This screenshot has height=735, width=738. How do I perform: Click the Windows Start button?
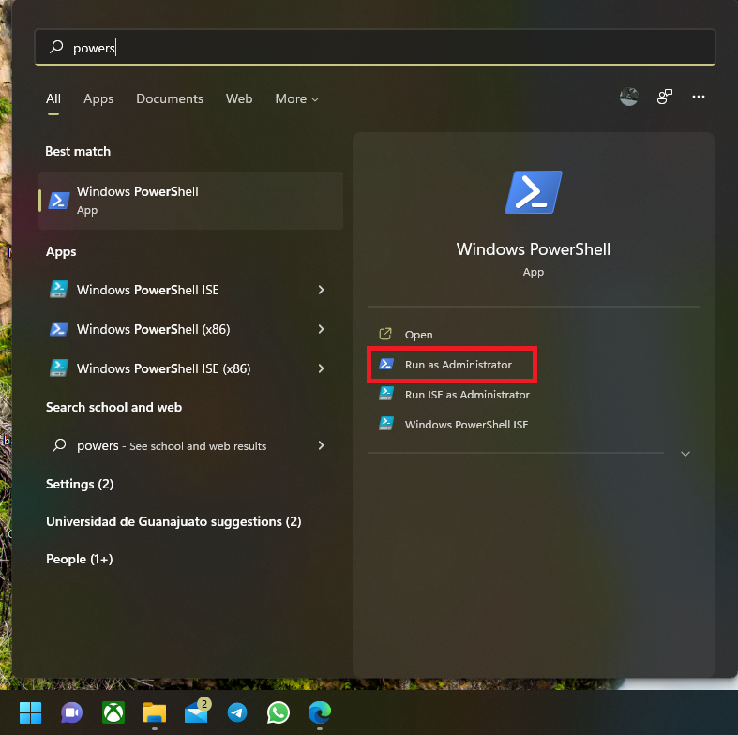[31, 712]
